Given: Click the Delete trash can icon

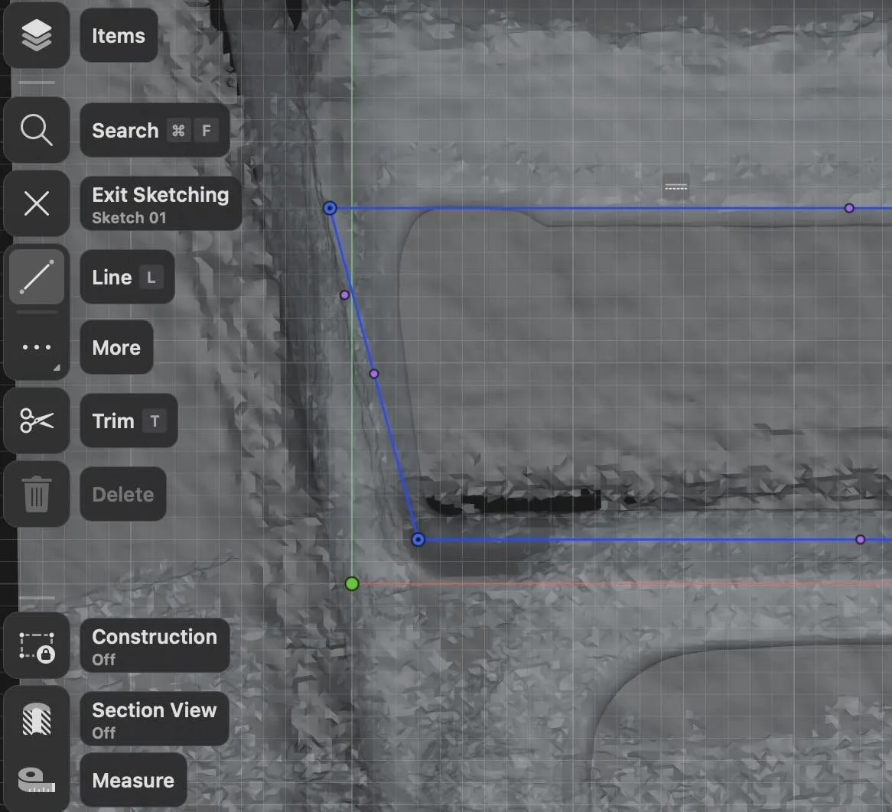Looking at the screenshot, I should pyautogui.click(x=37, y=494).
